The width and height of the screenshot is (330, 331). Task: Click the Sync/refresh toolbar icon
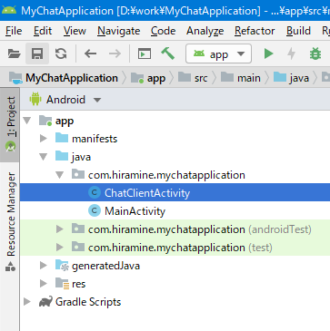[x=61, y=54]
